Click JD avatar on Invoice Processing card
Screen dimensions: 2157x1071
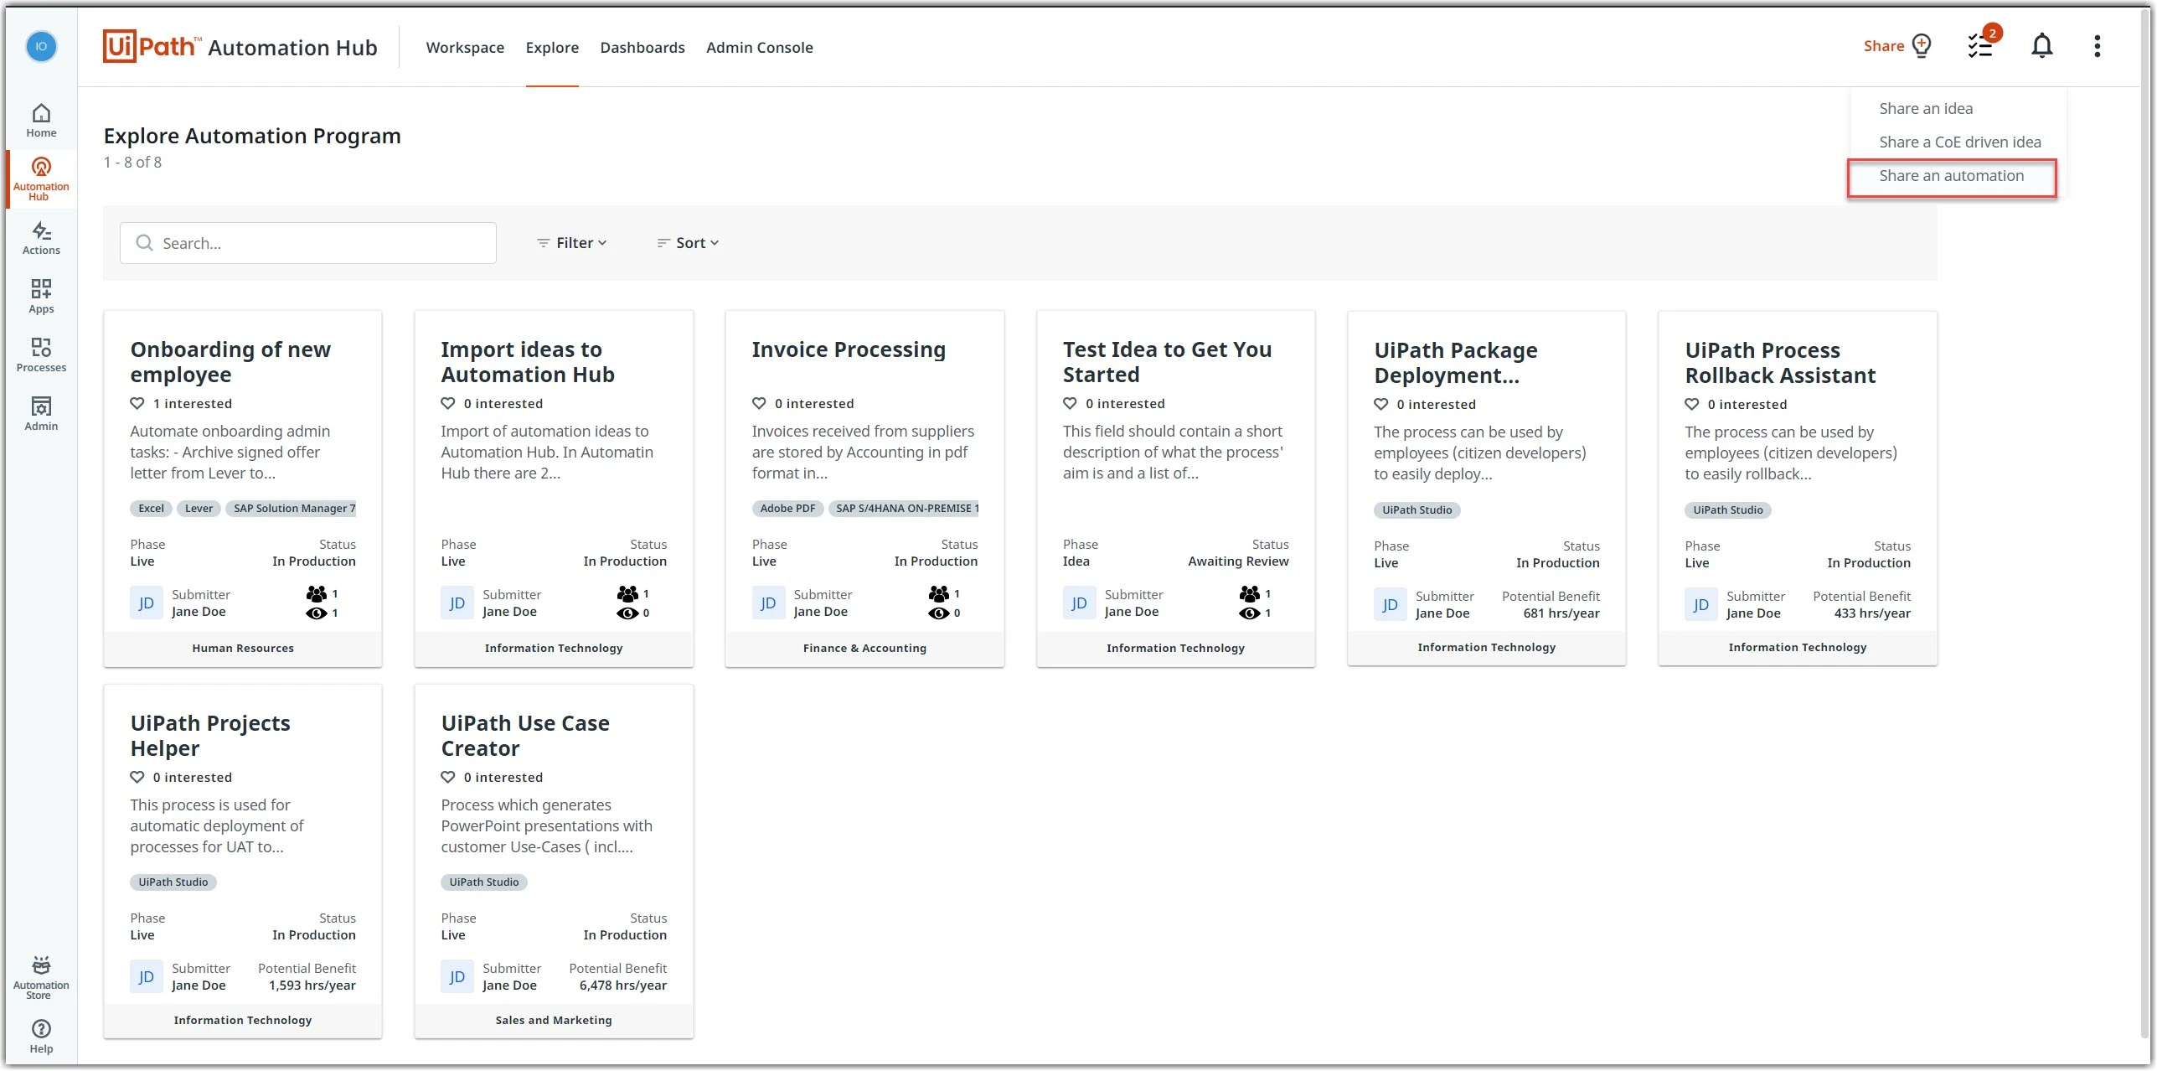point(767,603)
